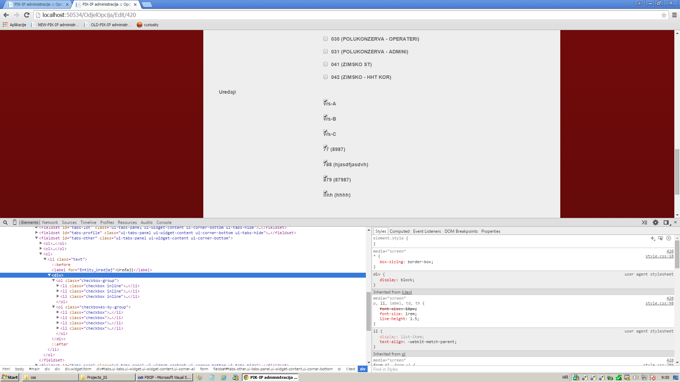Select the body breadcrumb item
The width and height of the screenshot is (680, 382).
click(x=19, y=369)
